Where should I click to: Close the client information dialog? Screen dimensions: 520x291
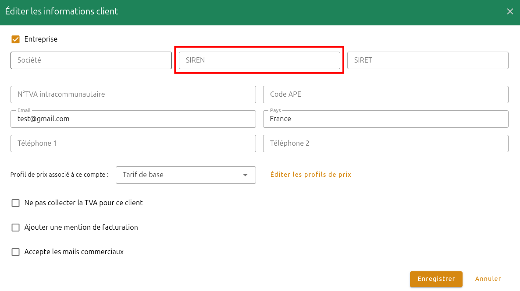[x=510, y=11]
